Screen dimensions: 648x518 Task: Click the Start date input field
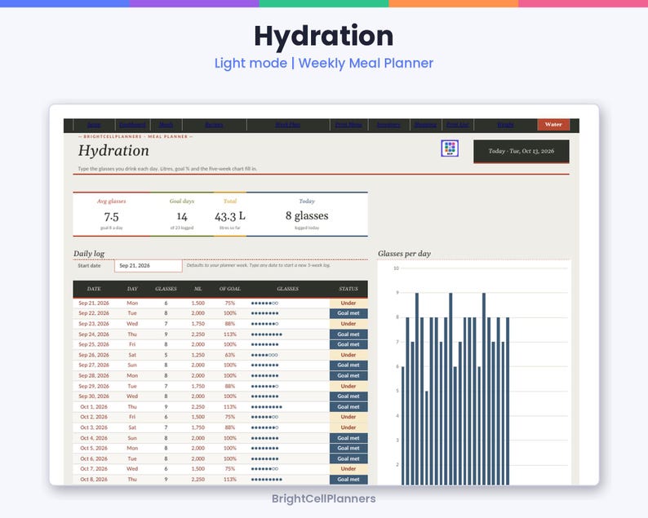(x=149, y=266)
